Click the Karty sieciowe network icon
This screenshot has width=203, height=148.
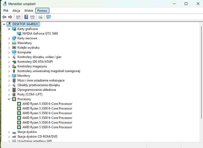click(14, 38)
